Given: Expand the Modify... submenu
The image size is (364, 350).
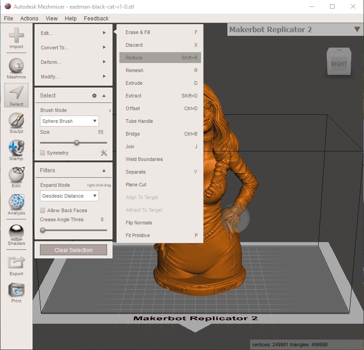Looking at the screenshot, I should click(74, 77).
